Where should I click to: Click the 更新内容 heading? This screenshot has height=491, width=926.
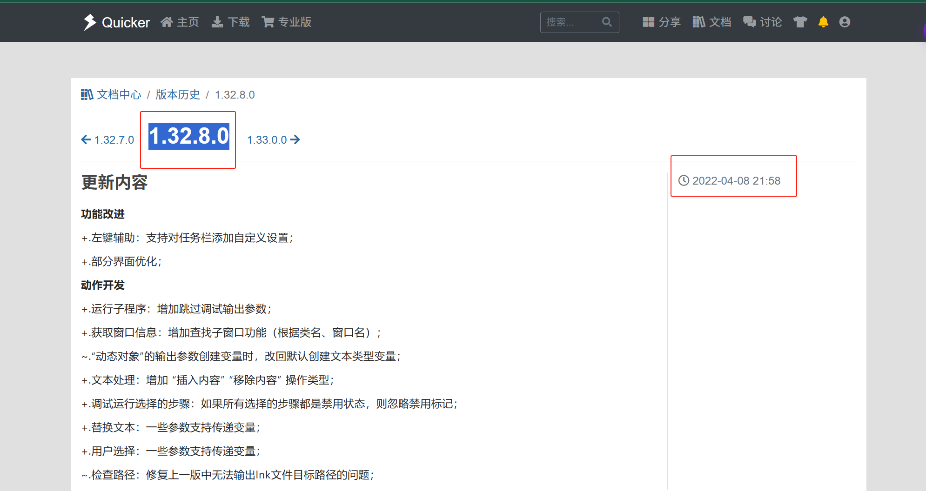[114, 182]
